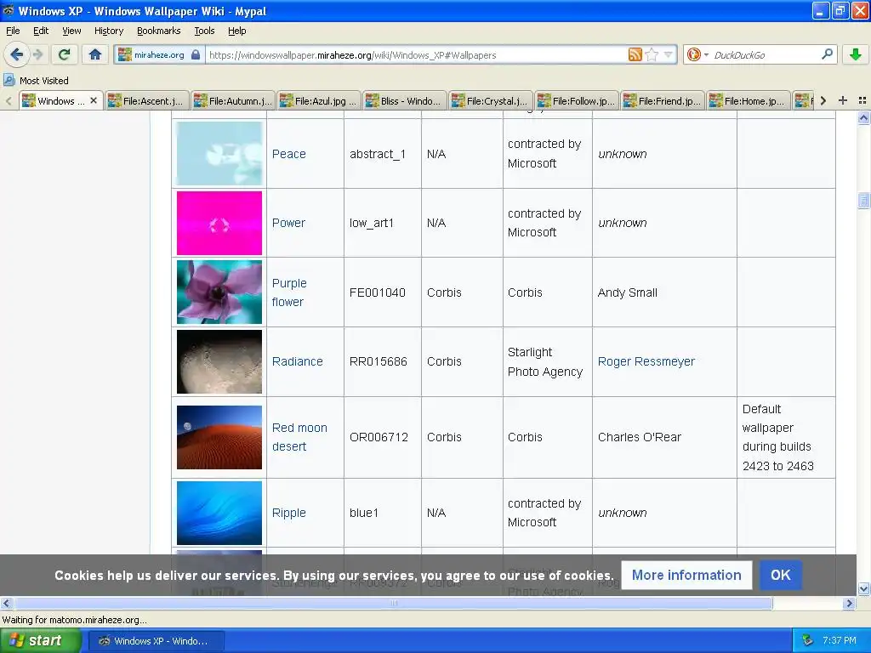Open the Purple flower wallpaper link
871x653 pixels.
coord(289,292)
